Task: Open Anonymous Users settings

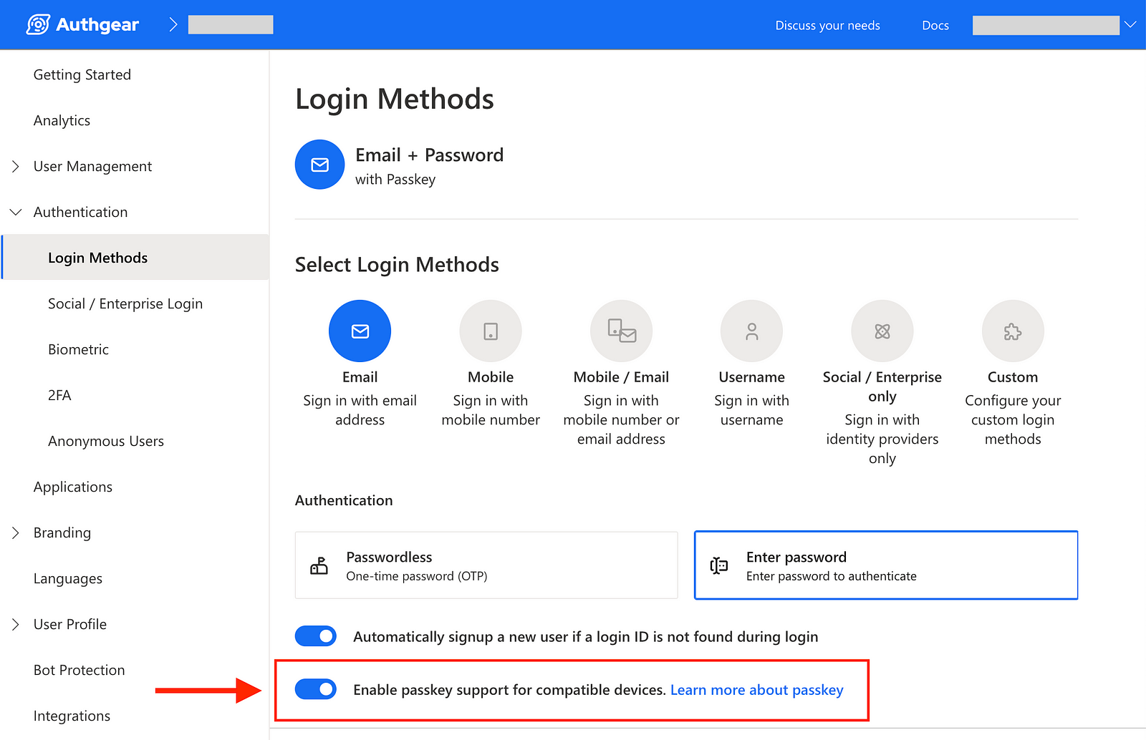Action: pos(106,441)
